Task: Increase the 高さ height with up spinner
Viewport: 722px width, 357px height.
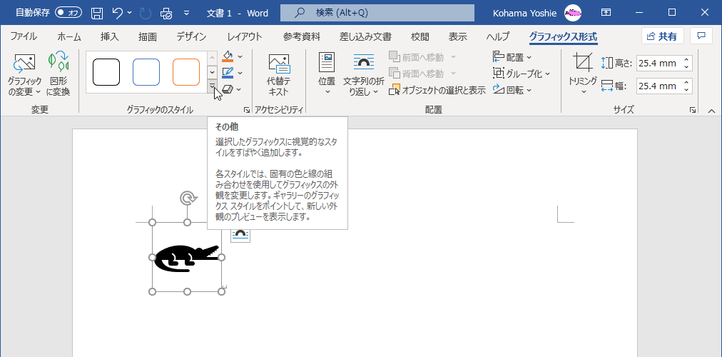Action: [686, 60]
